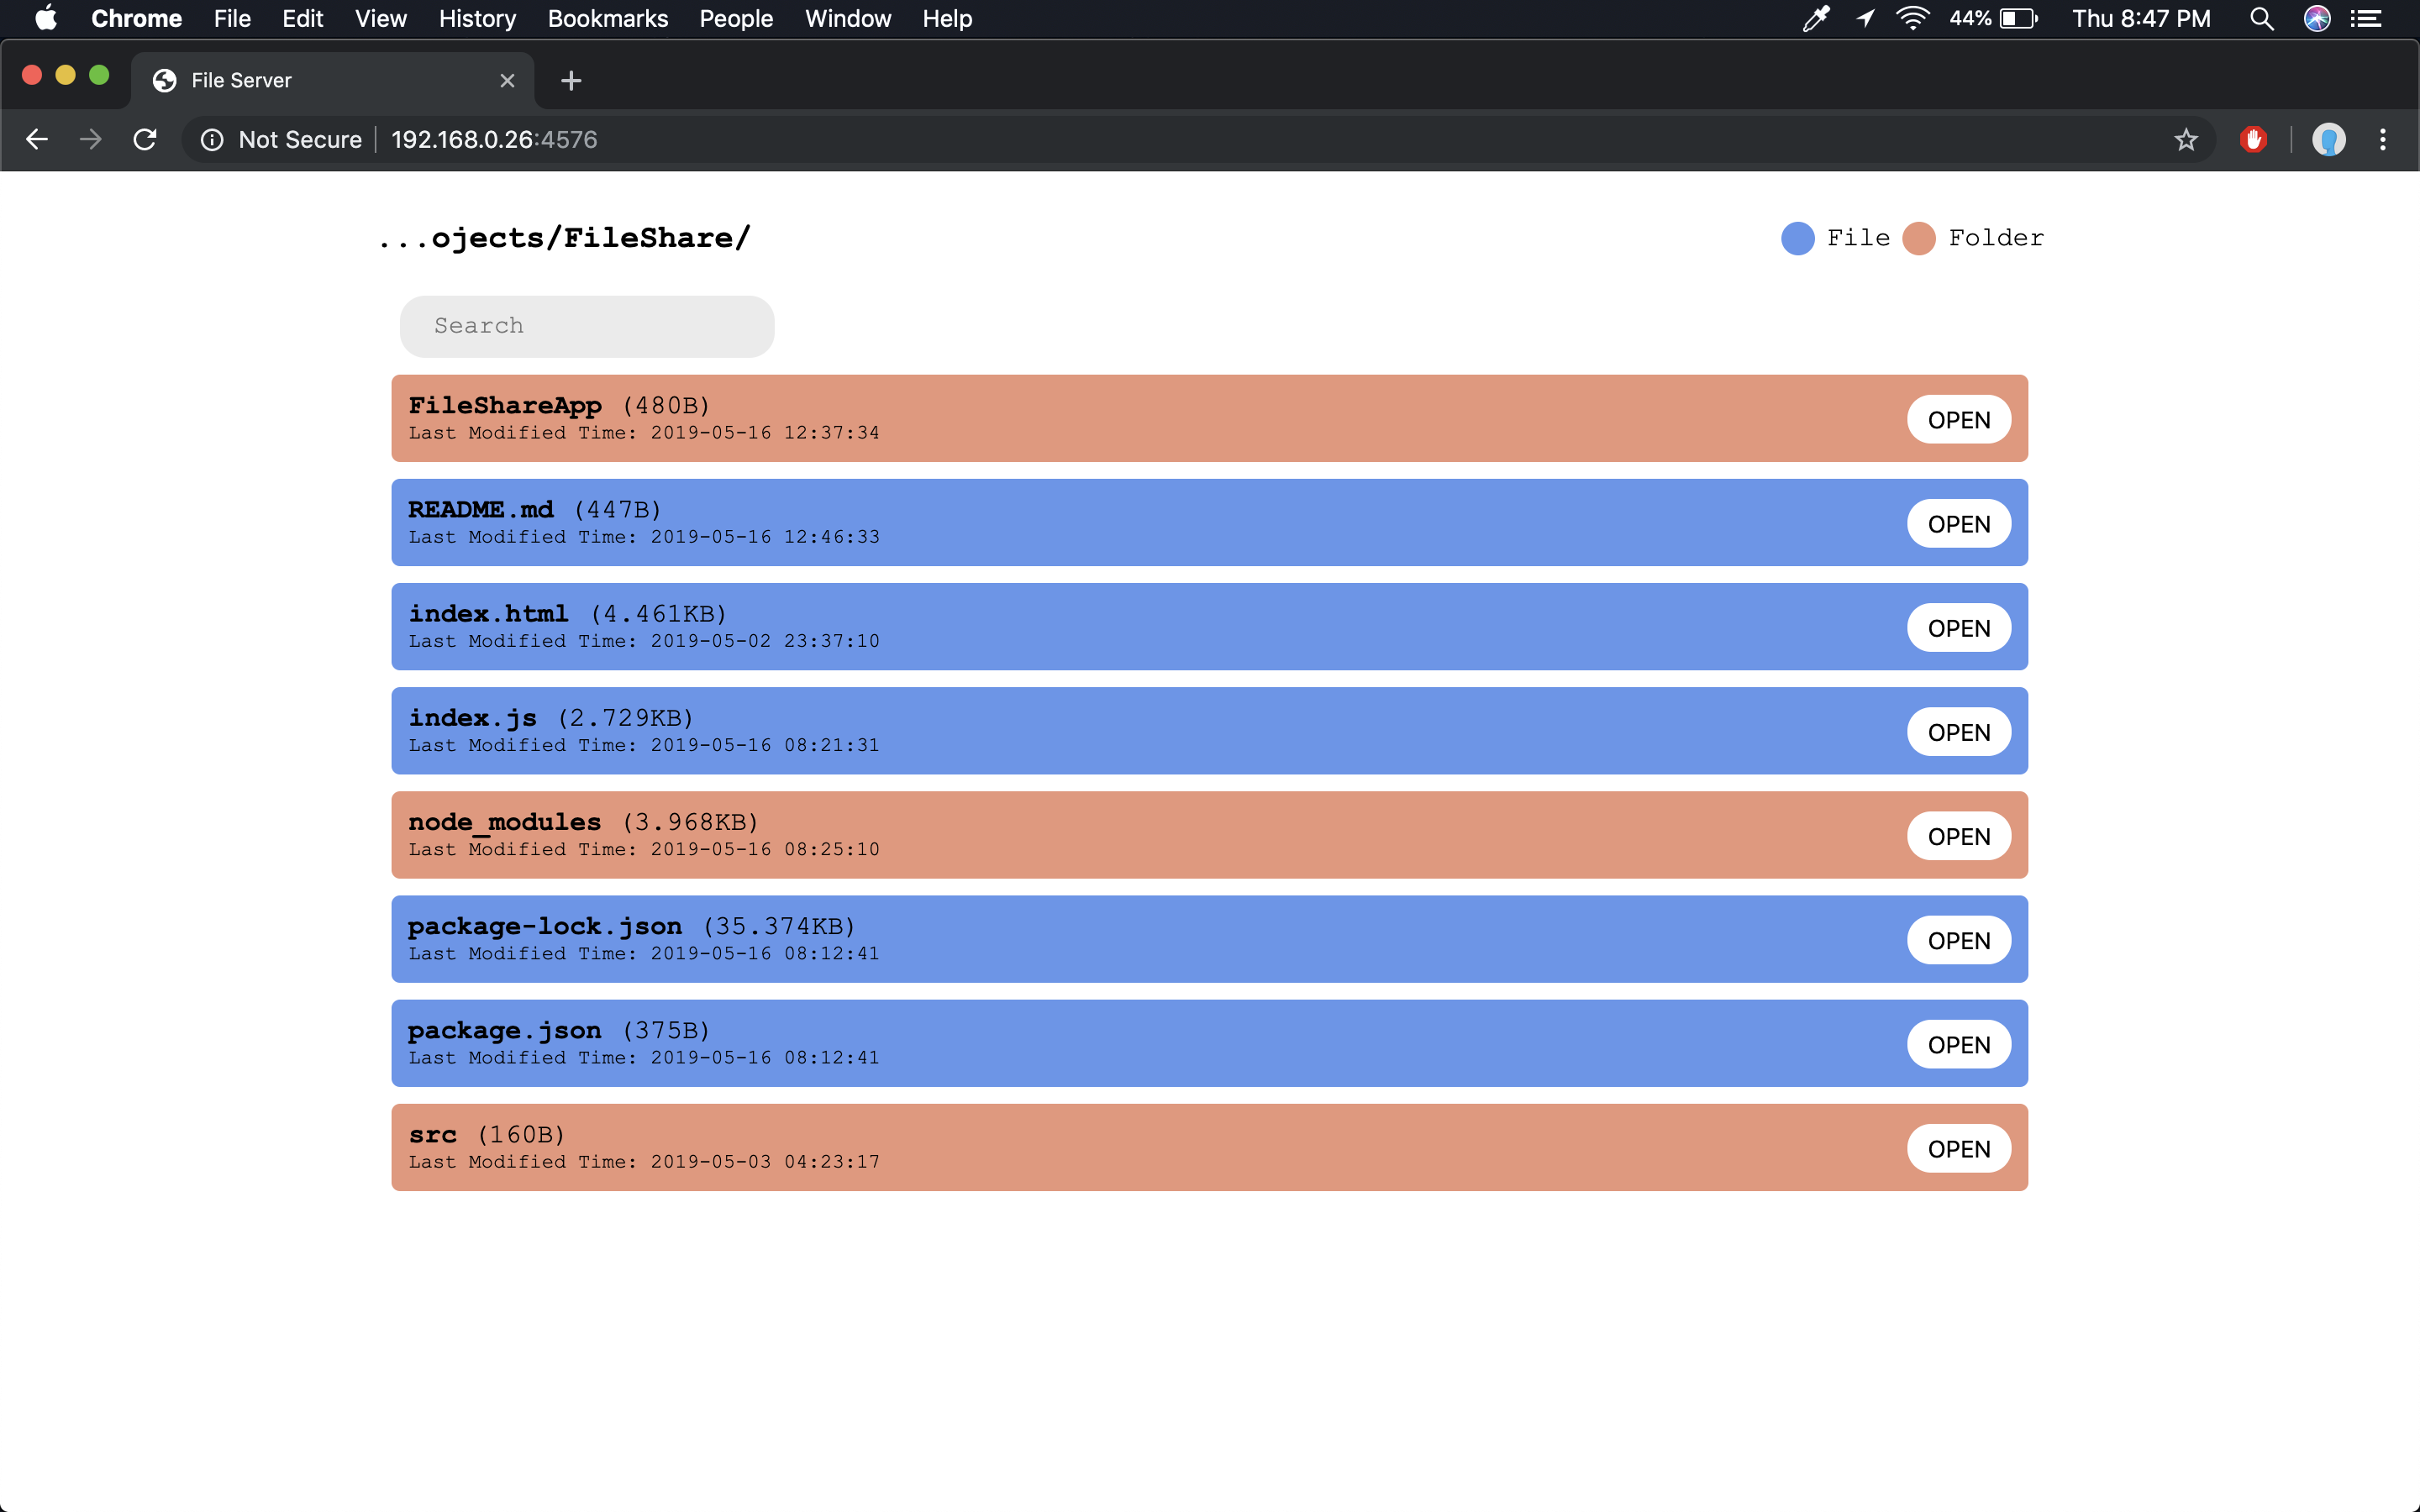2420x1512 pixels.
Task: Open the macOS Spotlight search icon
Action: pos(2261,19)
